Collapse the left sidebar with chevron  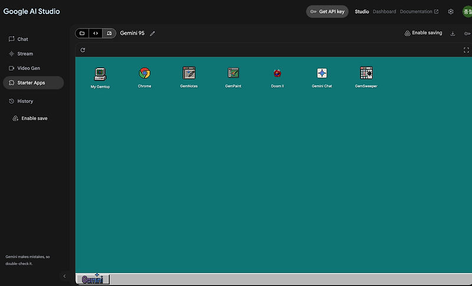pyautogui.click(x=64, y=276)
